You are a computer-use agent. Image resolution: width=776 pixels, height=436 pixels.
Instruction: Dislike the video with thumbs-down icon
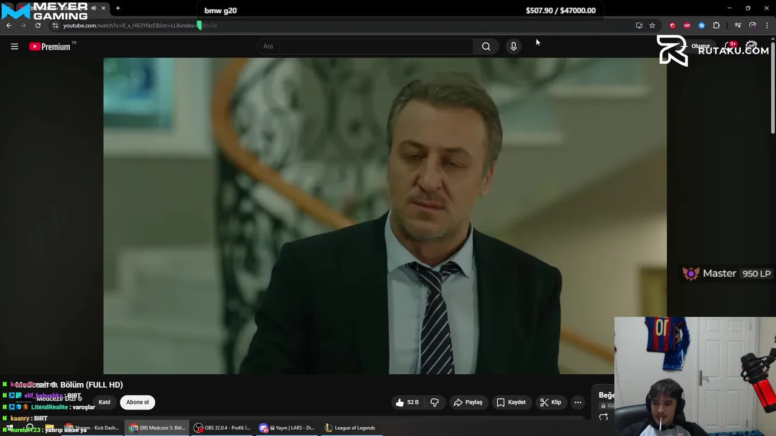(435, 402)
